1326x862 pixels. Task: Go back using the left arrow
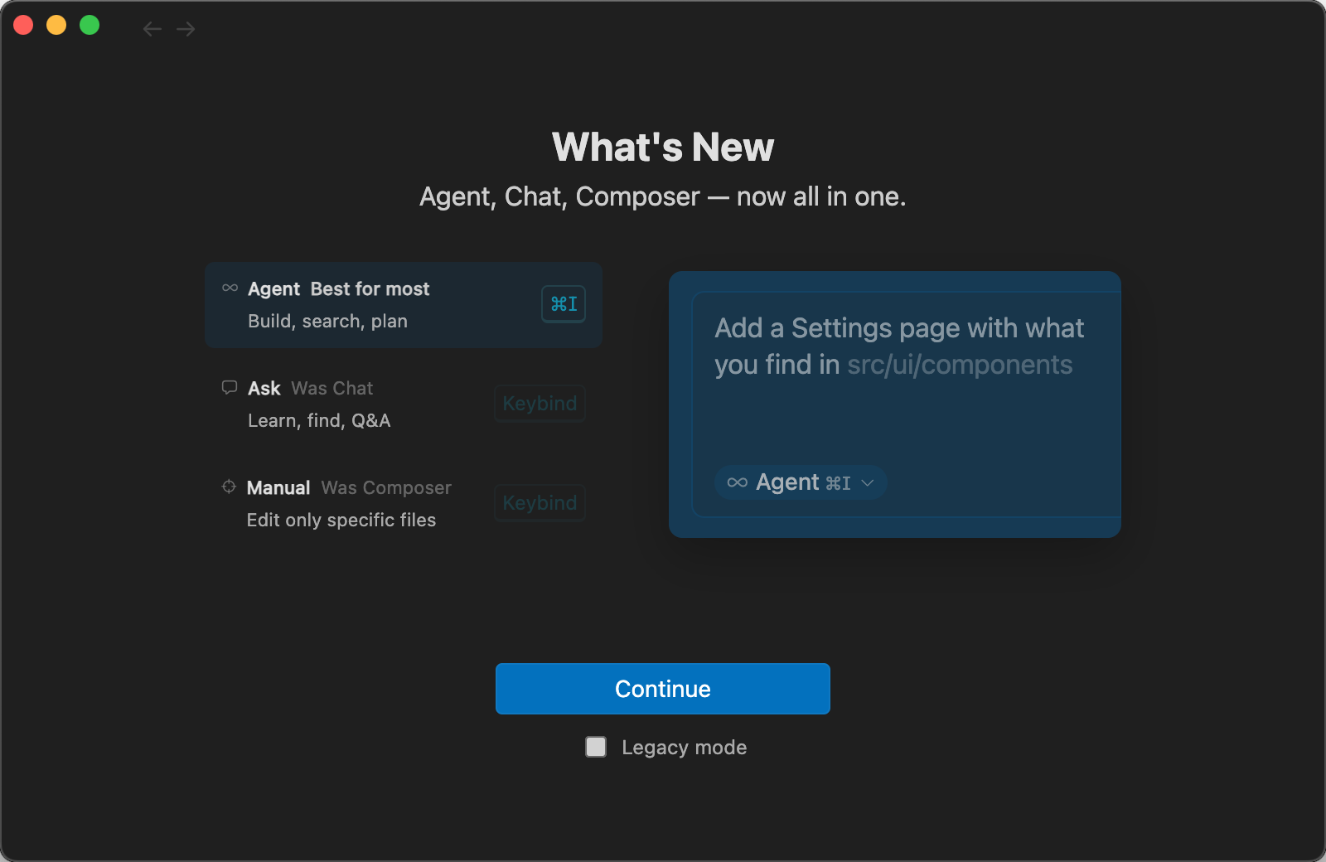152,30
